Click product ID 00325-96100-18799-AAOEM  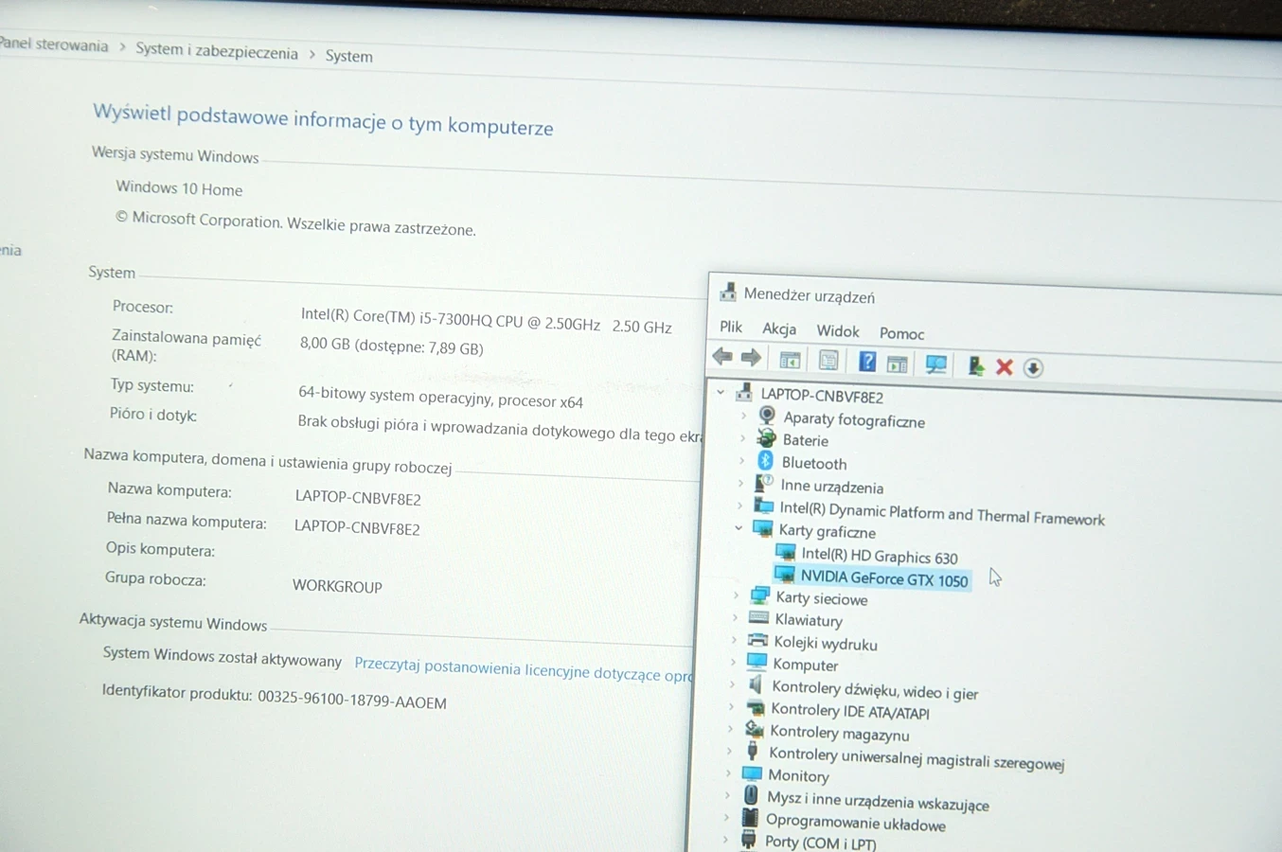pos(351,699)
